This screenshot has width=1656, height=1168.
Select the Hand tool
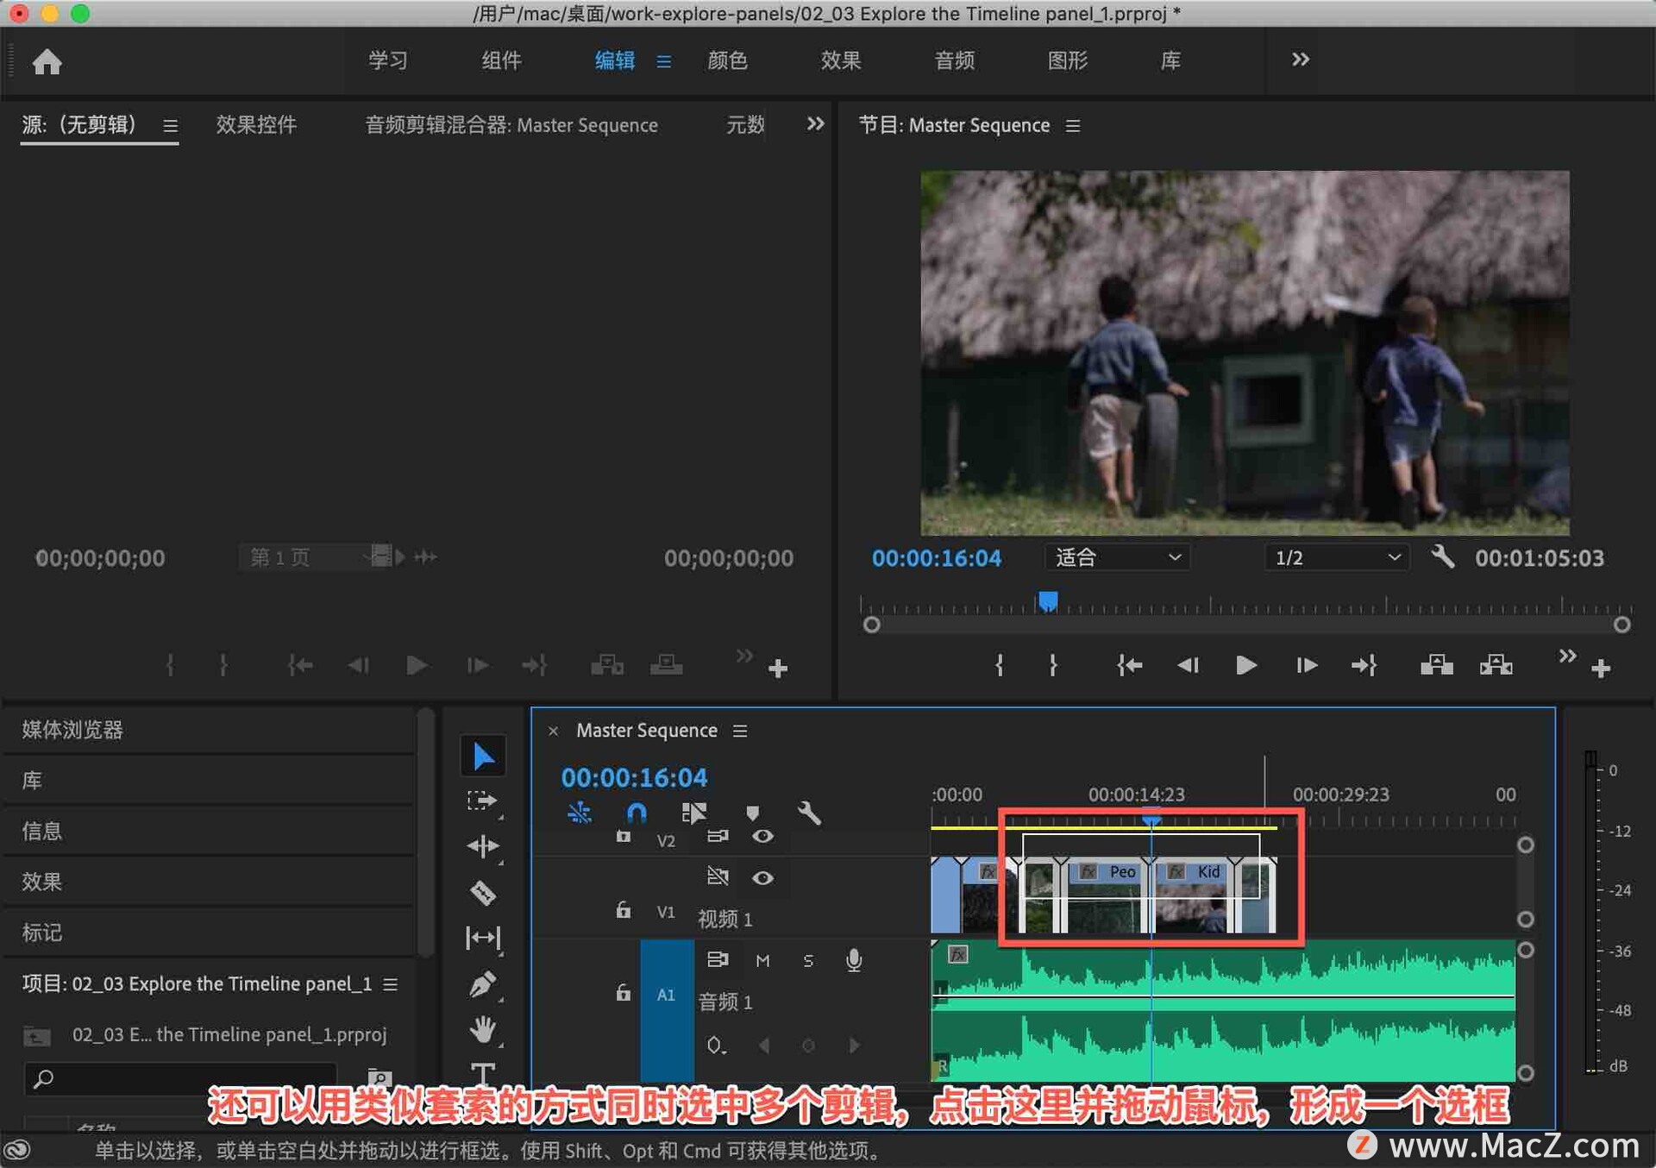click(x=483, y=1029)
